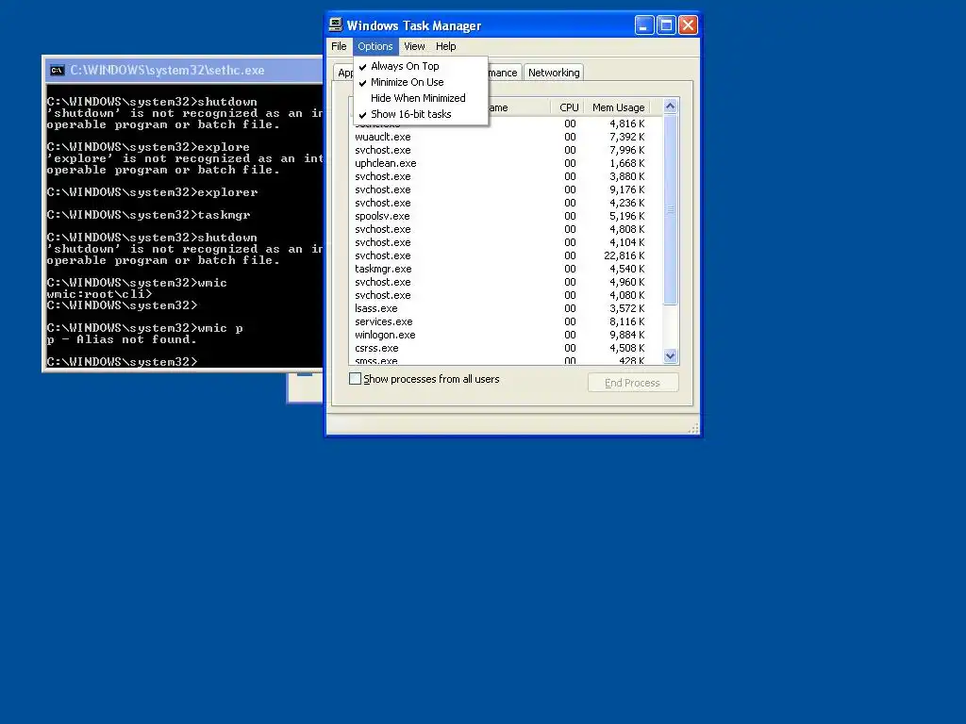Select the svchost.exe row using 9,176 K
This screenshot has width=966, height=724.
(506, 189)
